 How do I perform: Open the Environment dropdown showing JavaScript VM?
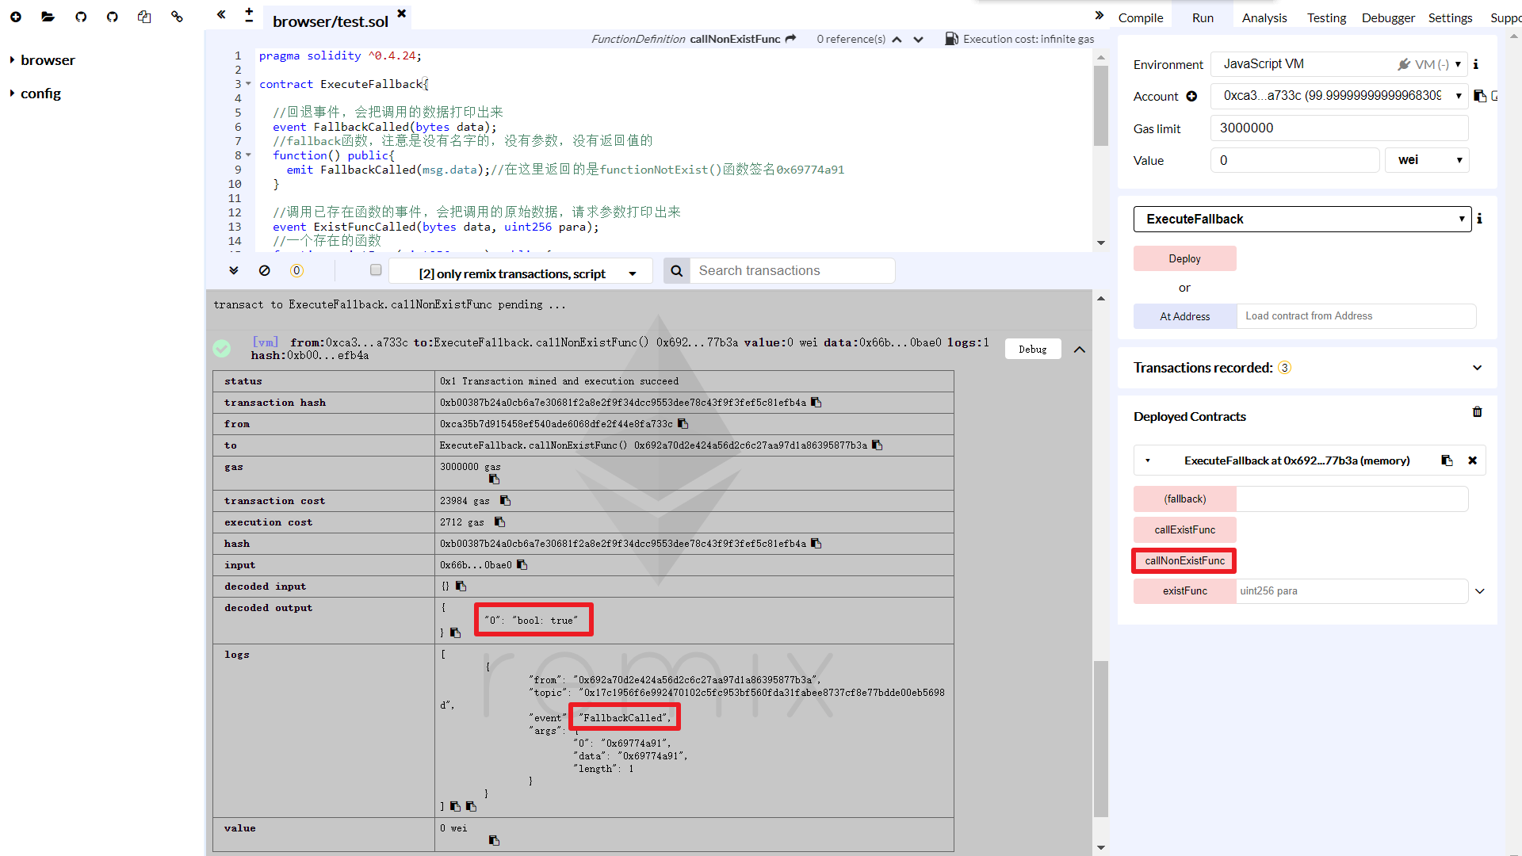1339,64
